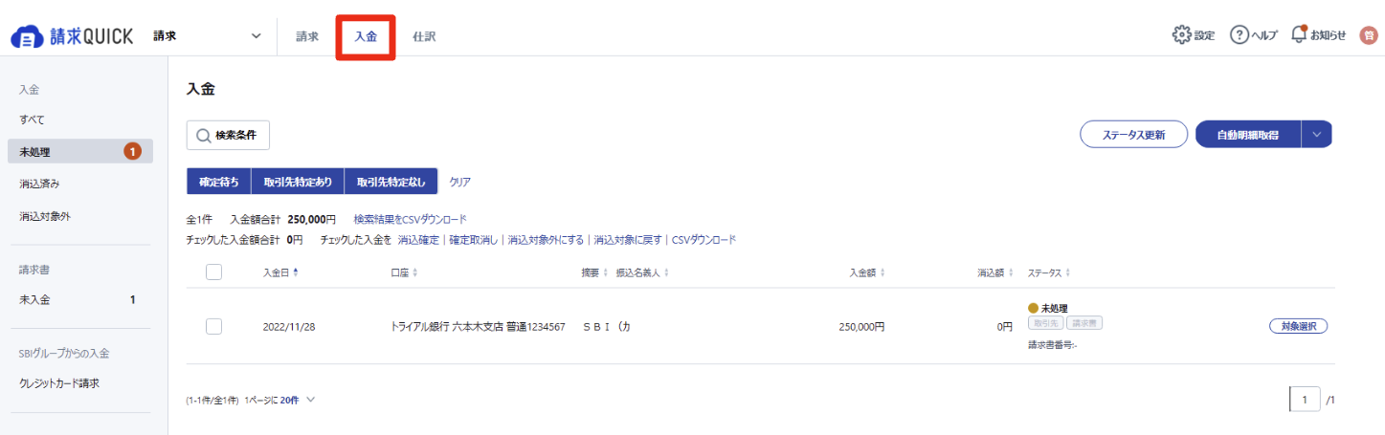Switch to the 入金 tab
Viewport: 1385px width, 435px height.
tap(366, 36)
